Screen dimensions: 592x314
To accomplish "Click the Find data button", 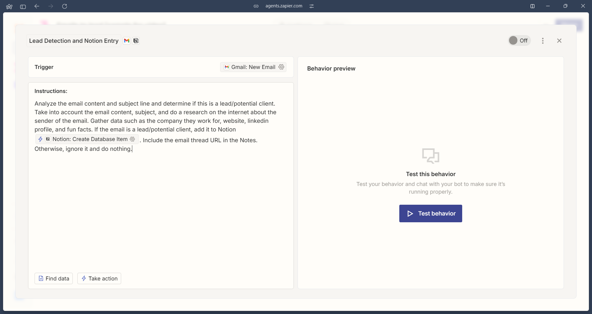I will pos(54,279).
